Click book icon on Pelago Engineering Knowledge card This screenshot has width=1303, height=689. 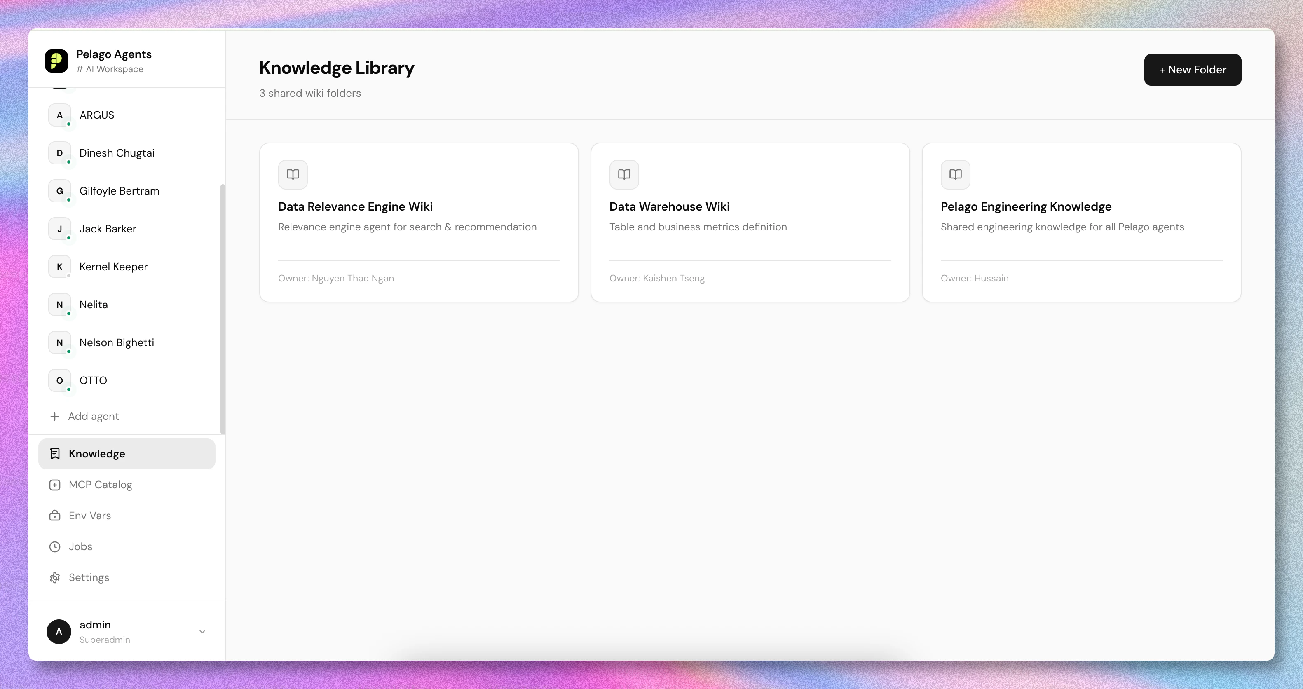(x=956, y=175)
